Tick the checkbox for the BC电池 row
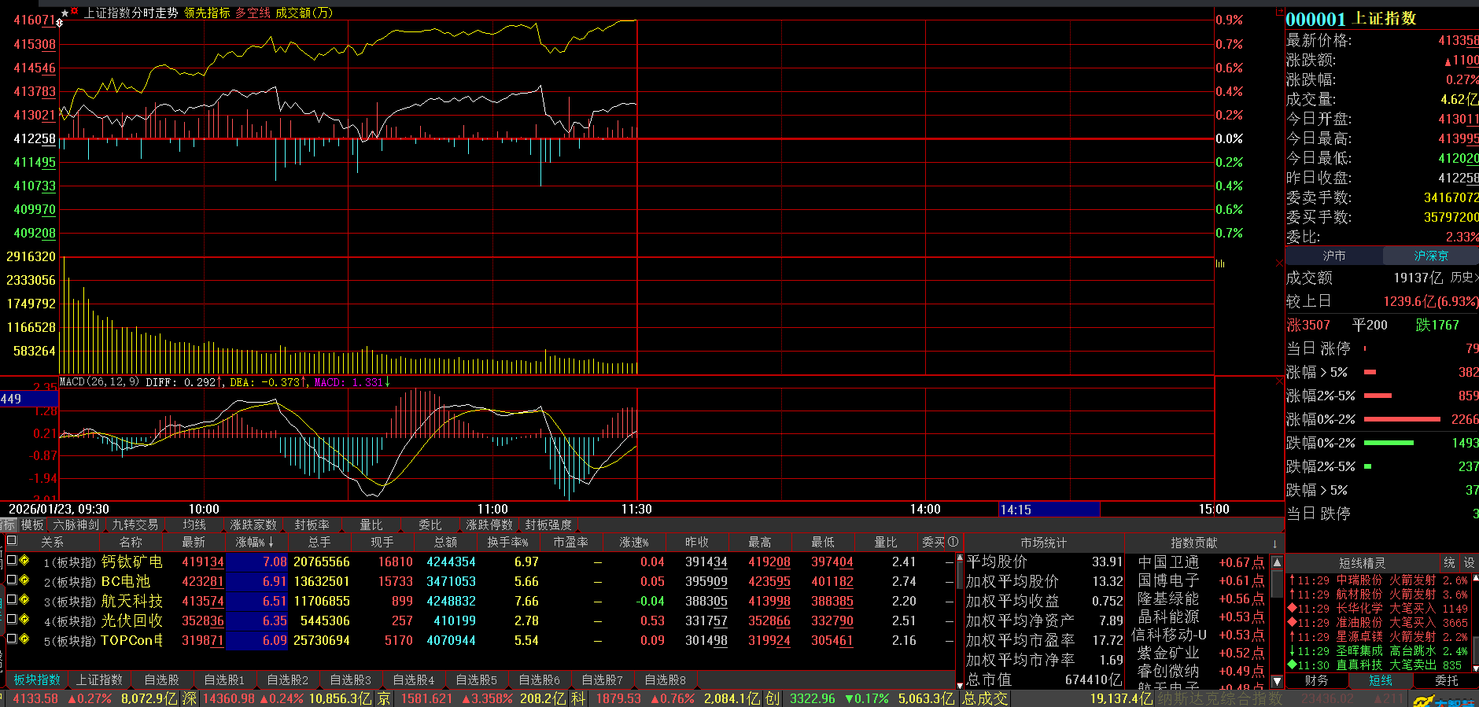Image resolution: width=1479 pixels, height=707 pixels. 11,580
